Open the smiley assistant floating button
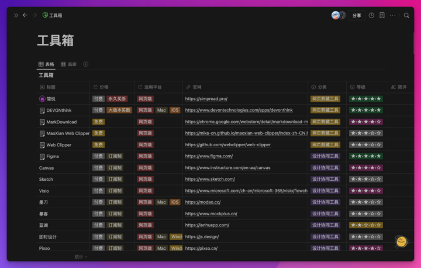 coord(402,242)
